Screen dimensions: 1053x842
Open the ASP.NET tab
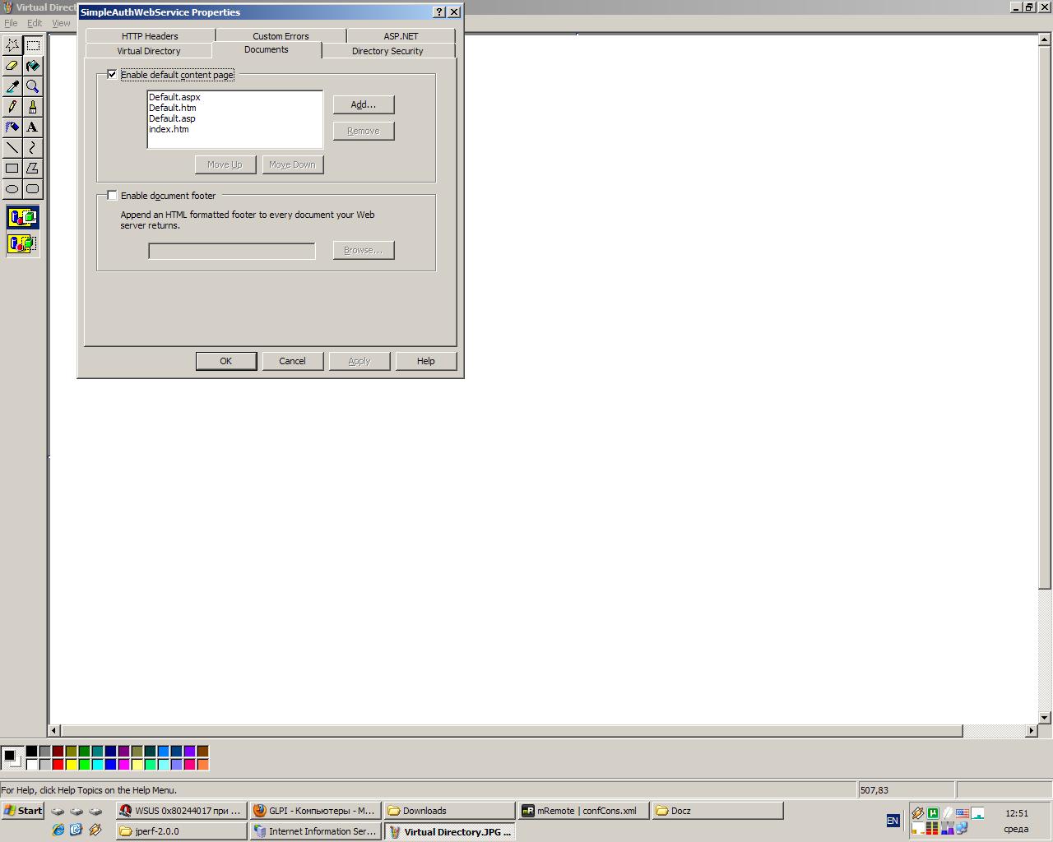click(x=401, y=36)
